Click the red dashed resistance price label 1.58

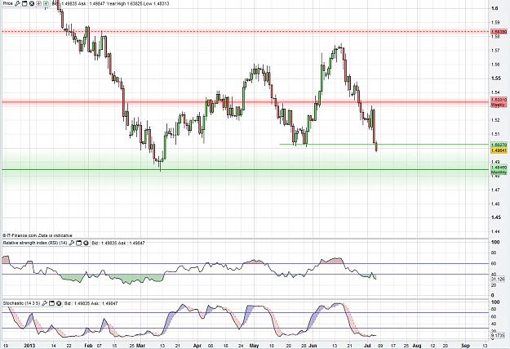(x=499, y=32)
